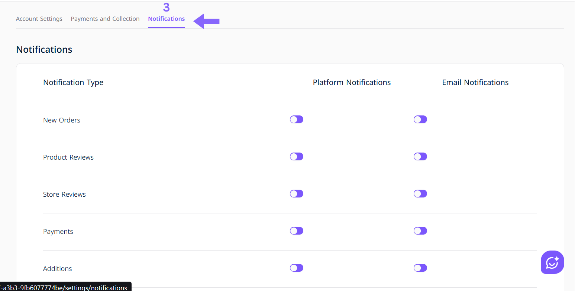
Task: Toggle Store Reviews email notifications
Action: 420,193
